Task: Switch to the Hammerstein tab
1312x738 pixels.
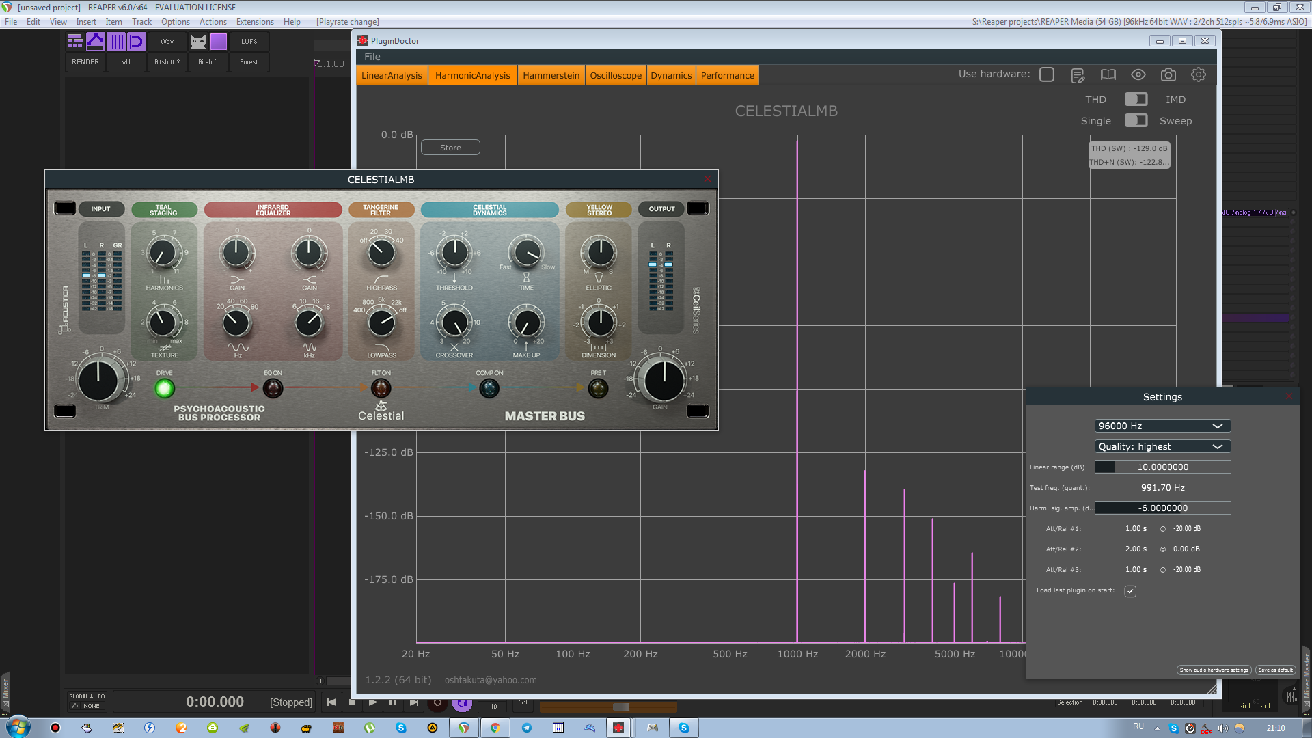Action: (x=551, y=75)
